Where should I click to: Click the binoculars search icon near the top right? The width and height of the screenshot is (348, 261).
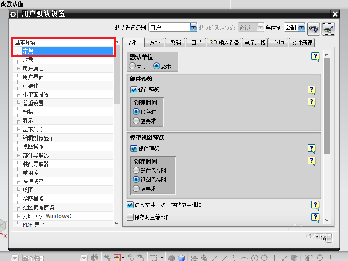pos(314,29)
